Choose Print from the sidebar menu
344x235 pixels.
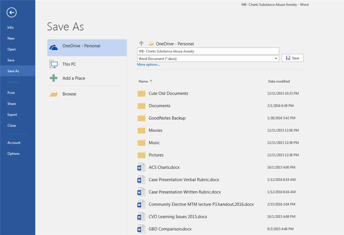click(x=17, y=93)
